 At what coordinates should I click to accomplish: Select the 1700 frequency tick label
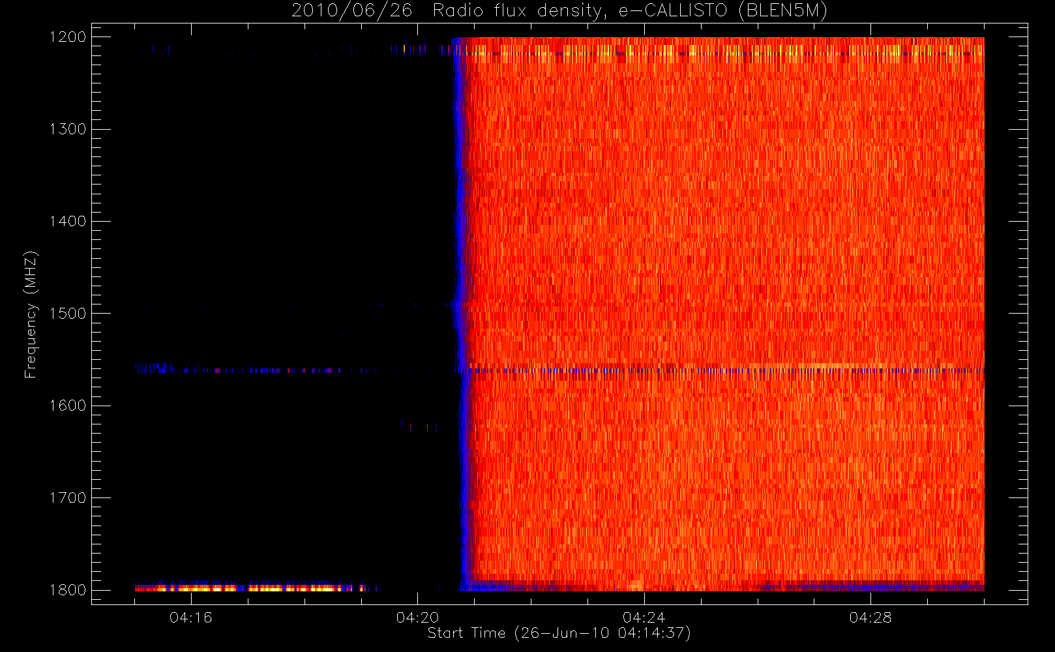(68, 497)
